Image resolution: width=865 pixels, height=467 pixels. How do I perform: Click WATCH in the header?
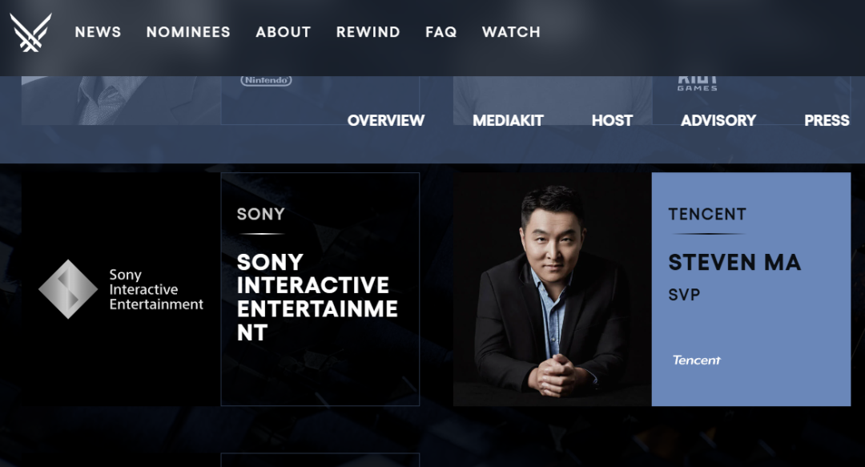pyautogui.click(x=511, y=32)
